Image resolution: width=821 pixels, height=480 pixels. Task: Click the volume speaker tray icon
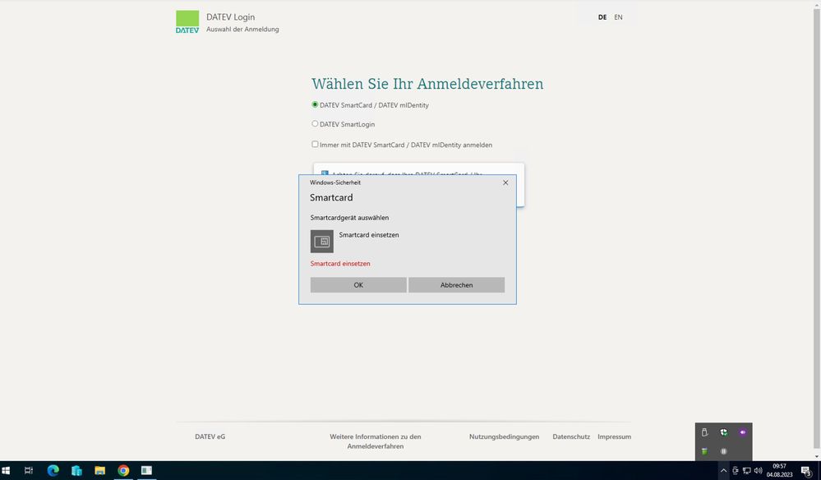coord(758,471)
